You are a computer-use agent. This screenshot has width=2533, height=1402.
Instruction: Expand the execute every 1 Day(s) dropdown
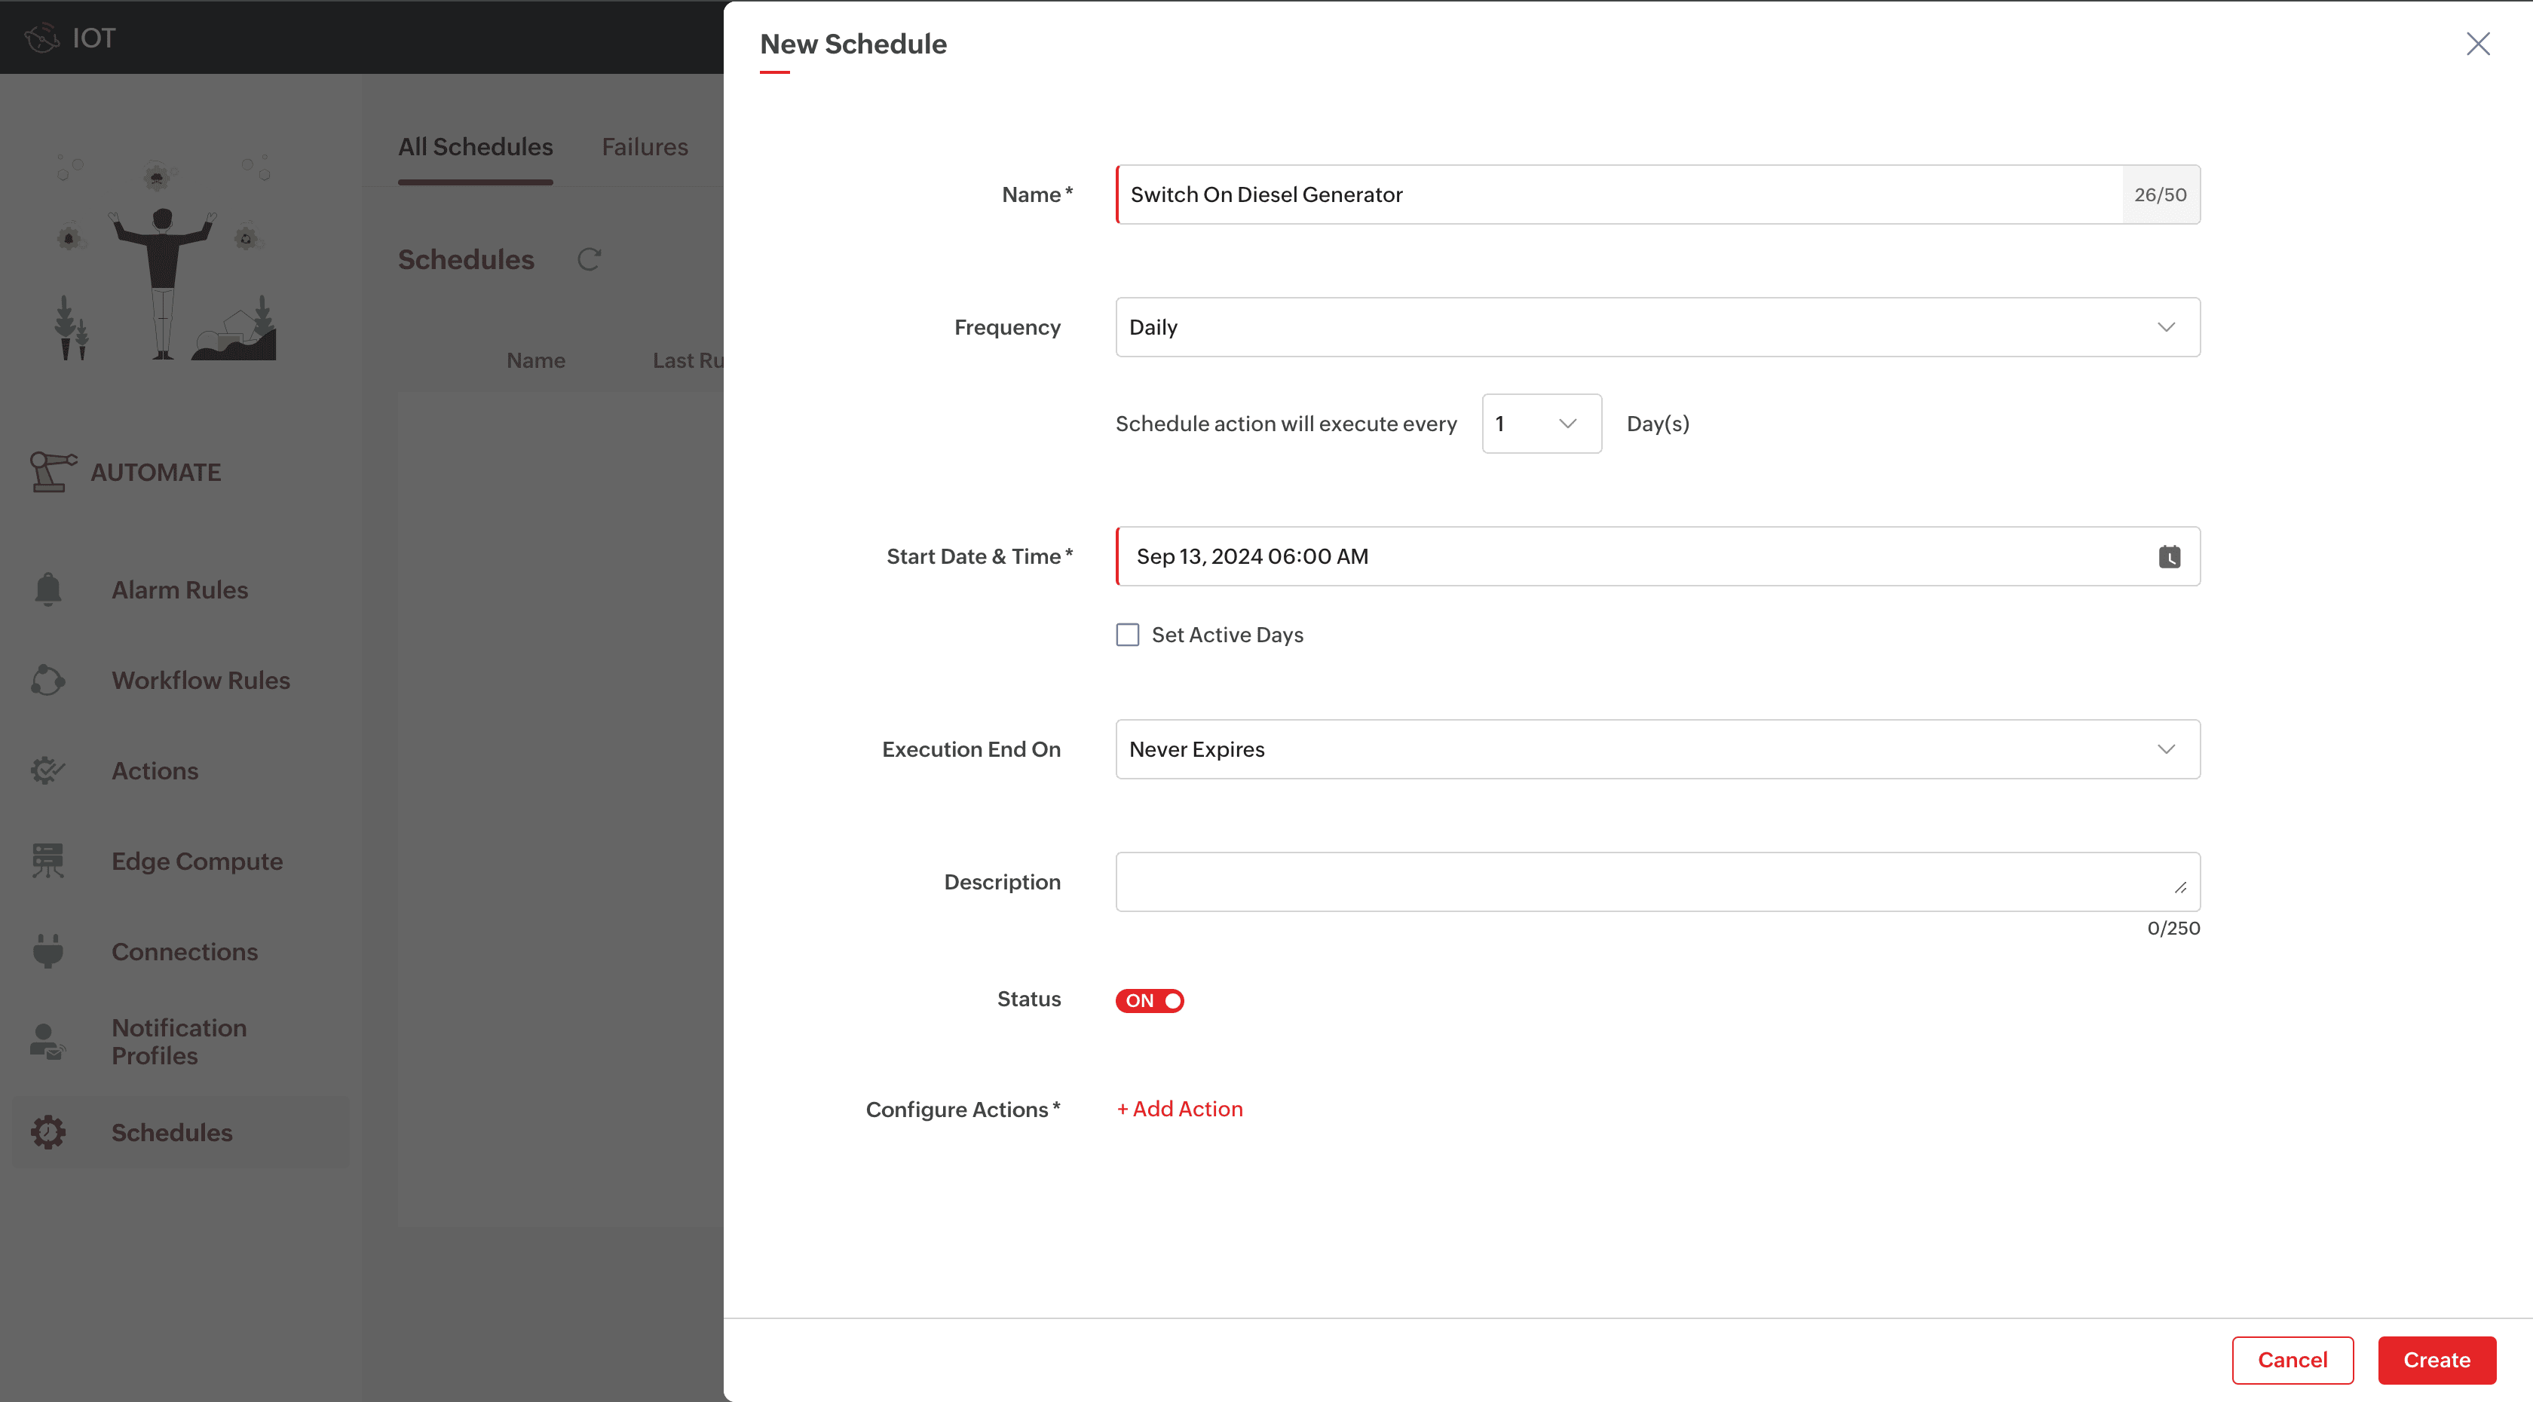point(1541,424)
